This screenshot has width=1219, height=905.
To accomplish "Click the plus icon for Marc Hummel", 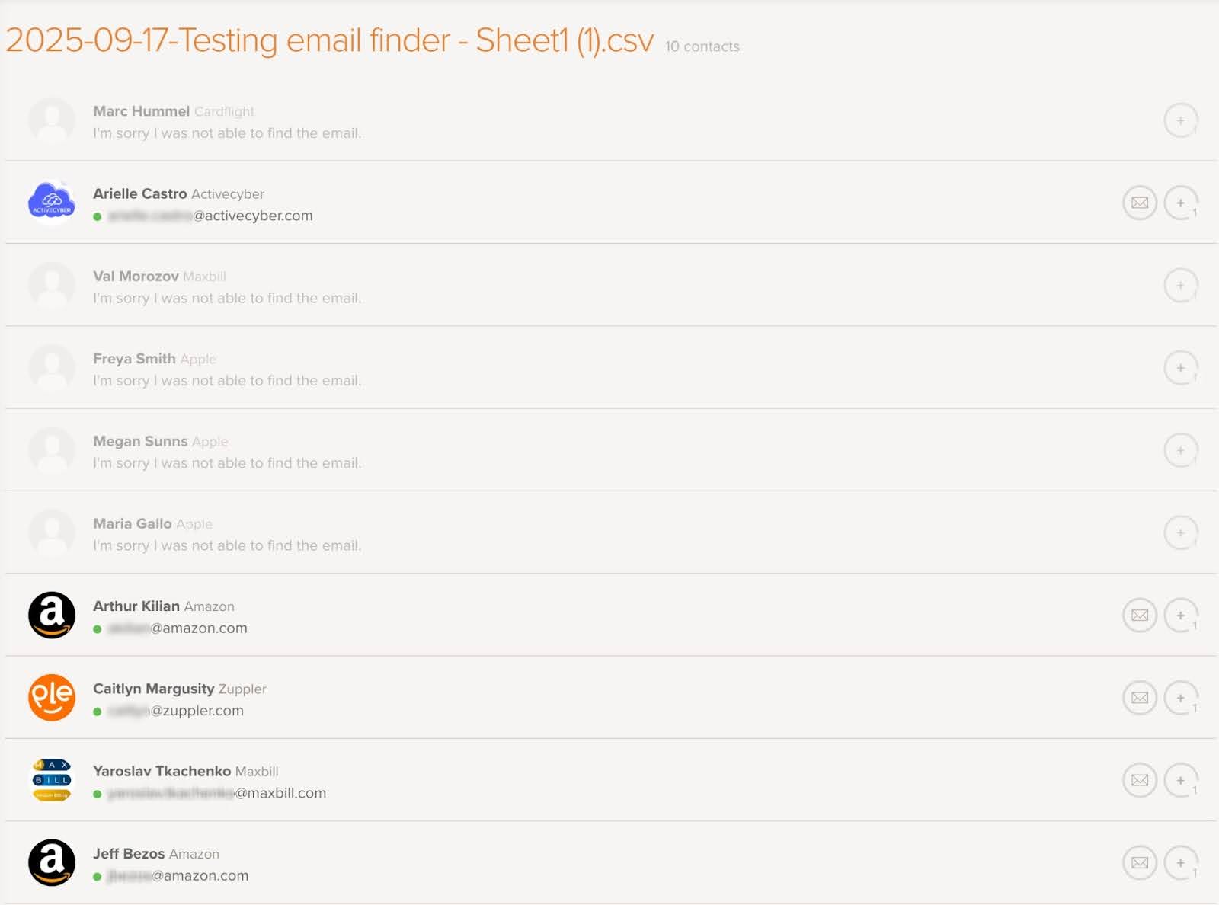I will click(x=1180, y=120).
